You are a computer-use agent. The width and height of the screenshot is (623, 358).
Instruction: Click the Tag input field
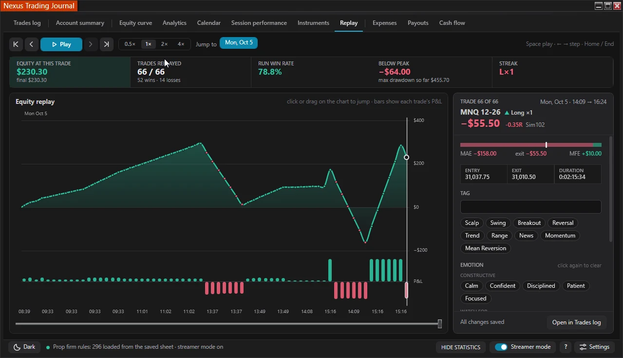531,207
